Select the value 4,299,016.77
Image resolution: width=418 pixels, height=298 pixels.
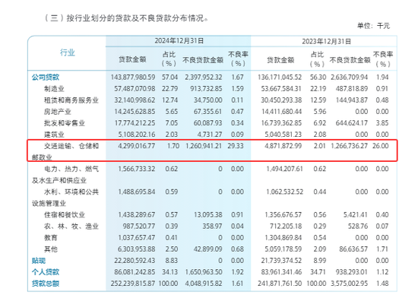tap(137, 146)
